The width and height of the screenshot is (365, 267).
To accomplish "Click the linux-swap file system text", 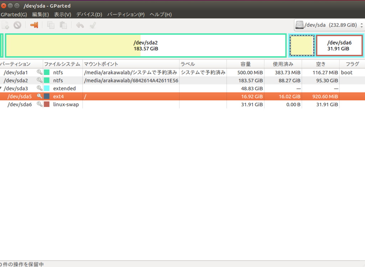I will 66,105.
